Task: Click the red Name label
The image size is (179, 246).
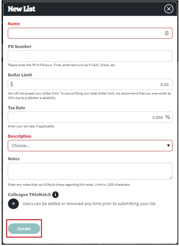Action: click(x=14, y=24)
